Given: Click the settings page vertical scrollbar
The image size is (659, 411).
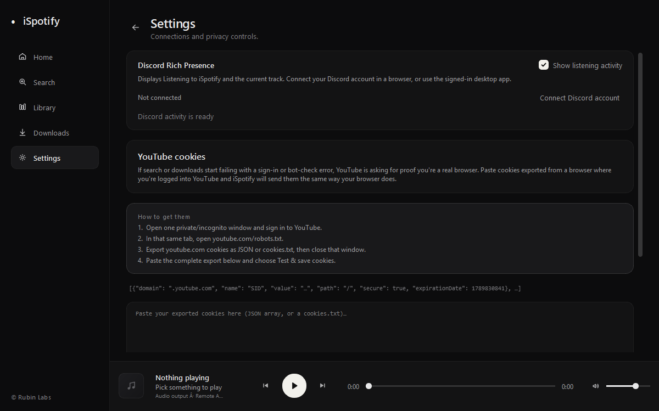Looking at the screenshot, I should coord(640,154).
